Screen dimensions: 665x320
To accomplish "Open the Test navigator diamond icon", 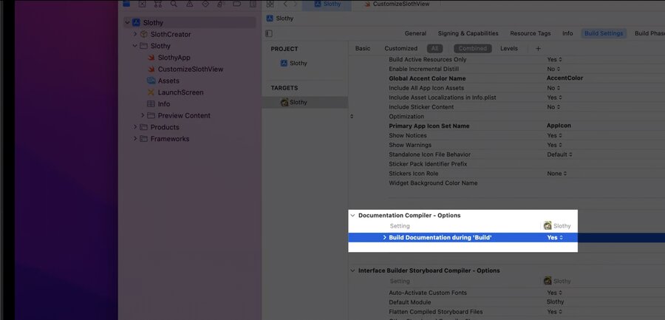I will click(205, 4).
